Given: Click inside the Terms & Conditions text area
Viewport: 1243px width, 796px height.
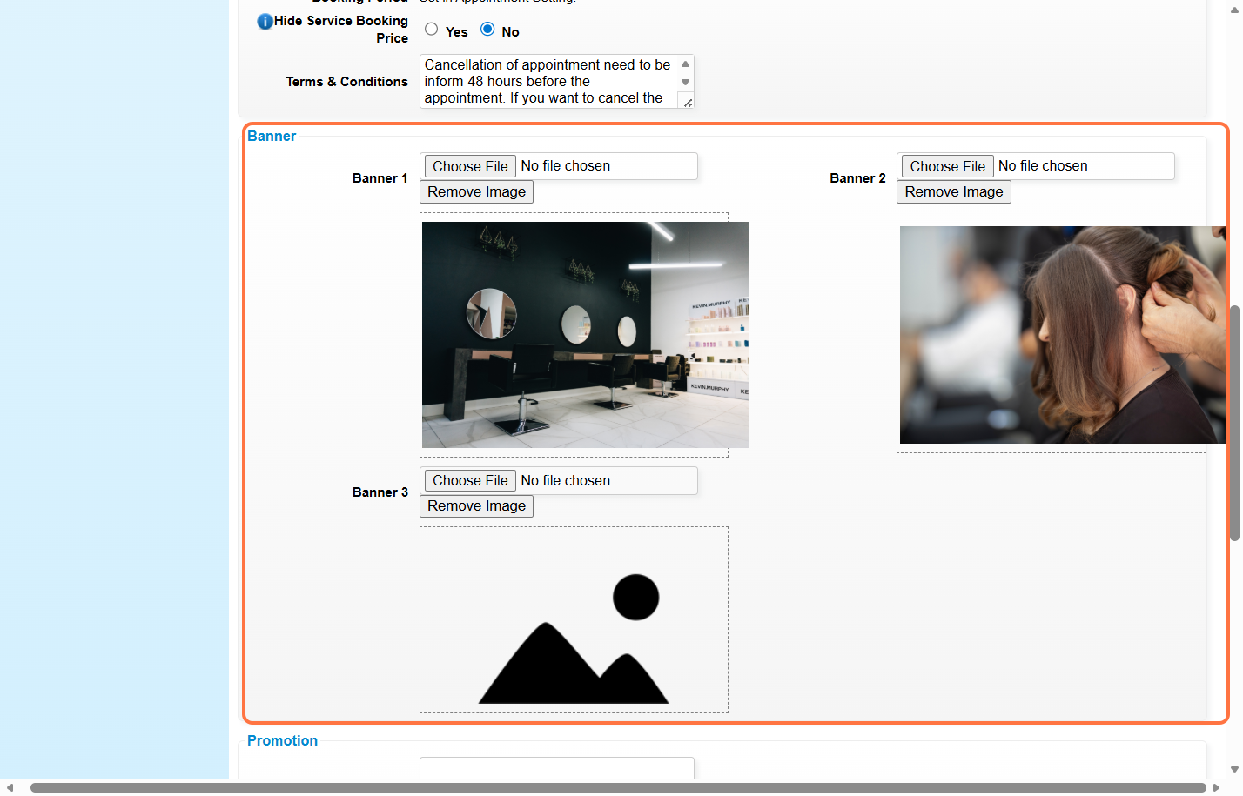Looking at the screenshot, I should click(x=547, y=81).
